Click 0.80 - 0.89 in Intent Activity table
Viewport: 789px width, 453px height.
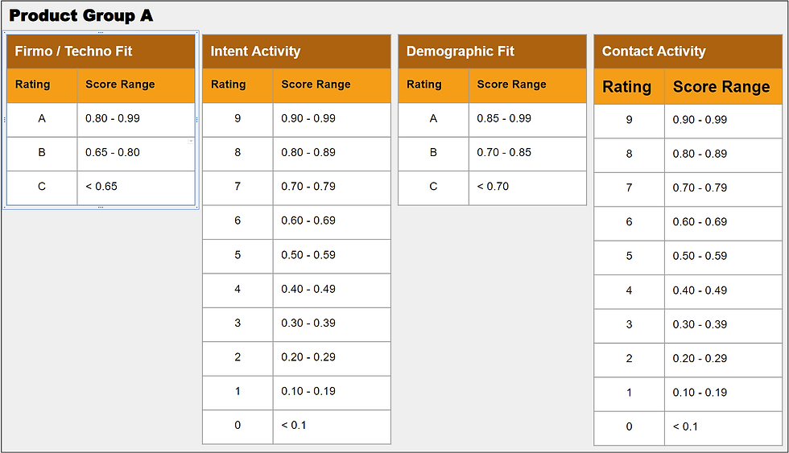[x=332, y=154]
